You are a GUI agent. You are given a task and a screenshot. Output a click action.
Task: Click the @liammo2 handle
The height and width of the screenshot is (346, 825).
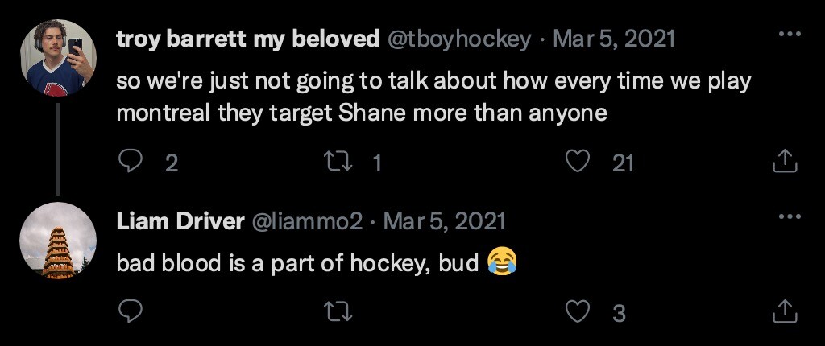tap(309, 220)
